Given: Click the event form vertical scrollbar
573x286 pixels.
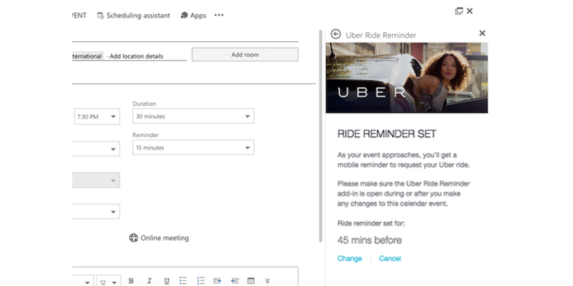Looking at the screenshot, I should click(x=321, y=136).
